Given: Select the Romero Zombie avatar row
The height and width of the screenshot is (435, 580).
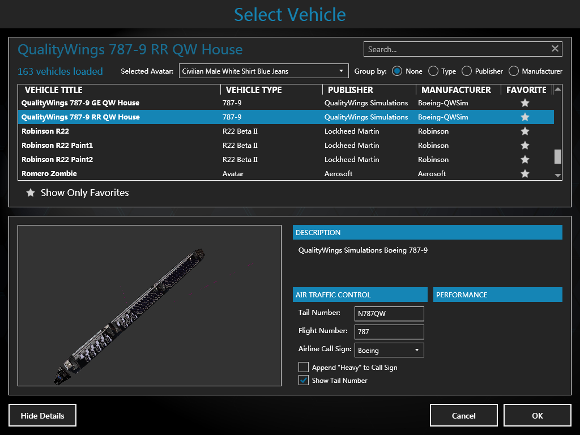Looking at the screenshot, I should pos(286,173).
